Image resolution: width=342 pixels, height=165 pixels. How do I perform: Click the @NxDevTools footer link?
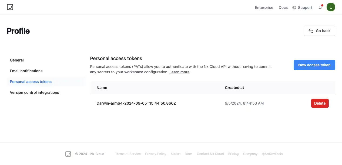(272, 154)
